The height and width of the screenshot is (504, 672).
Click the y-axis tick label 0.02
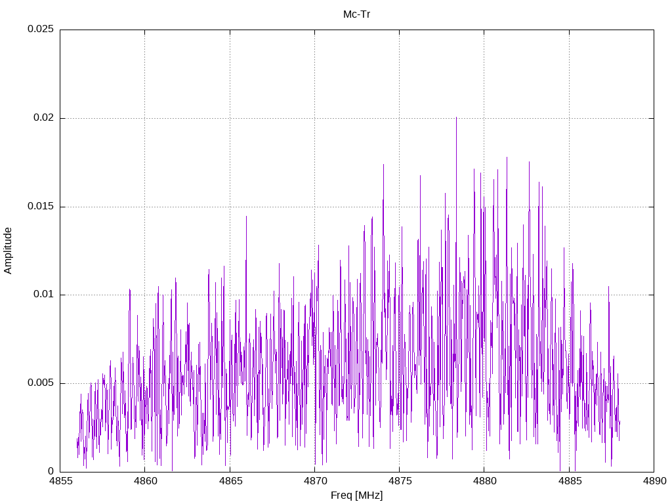[44, 118]
